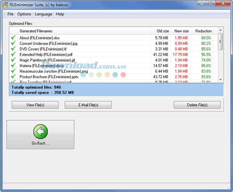Select DVD Covers (FILEminimizer).tif row

pyautogui.click(x=114, y=49)
